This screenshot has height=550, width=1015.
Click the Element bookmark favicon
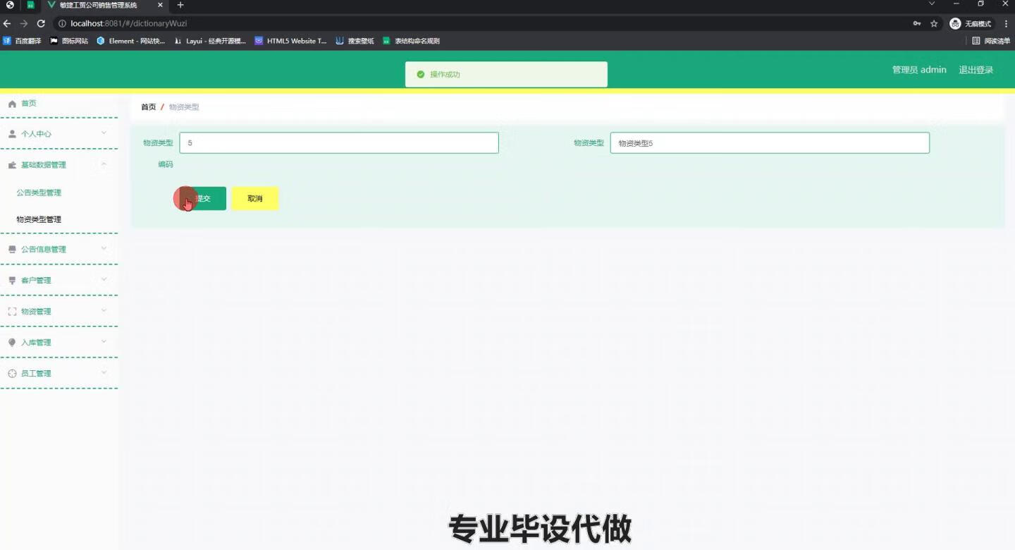[x=101, y=41]
